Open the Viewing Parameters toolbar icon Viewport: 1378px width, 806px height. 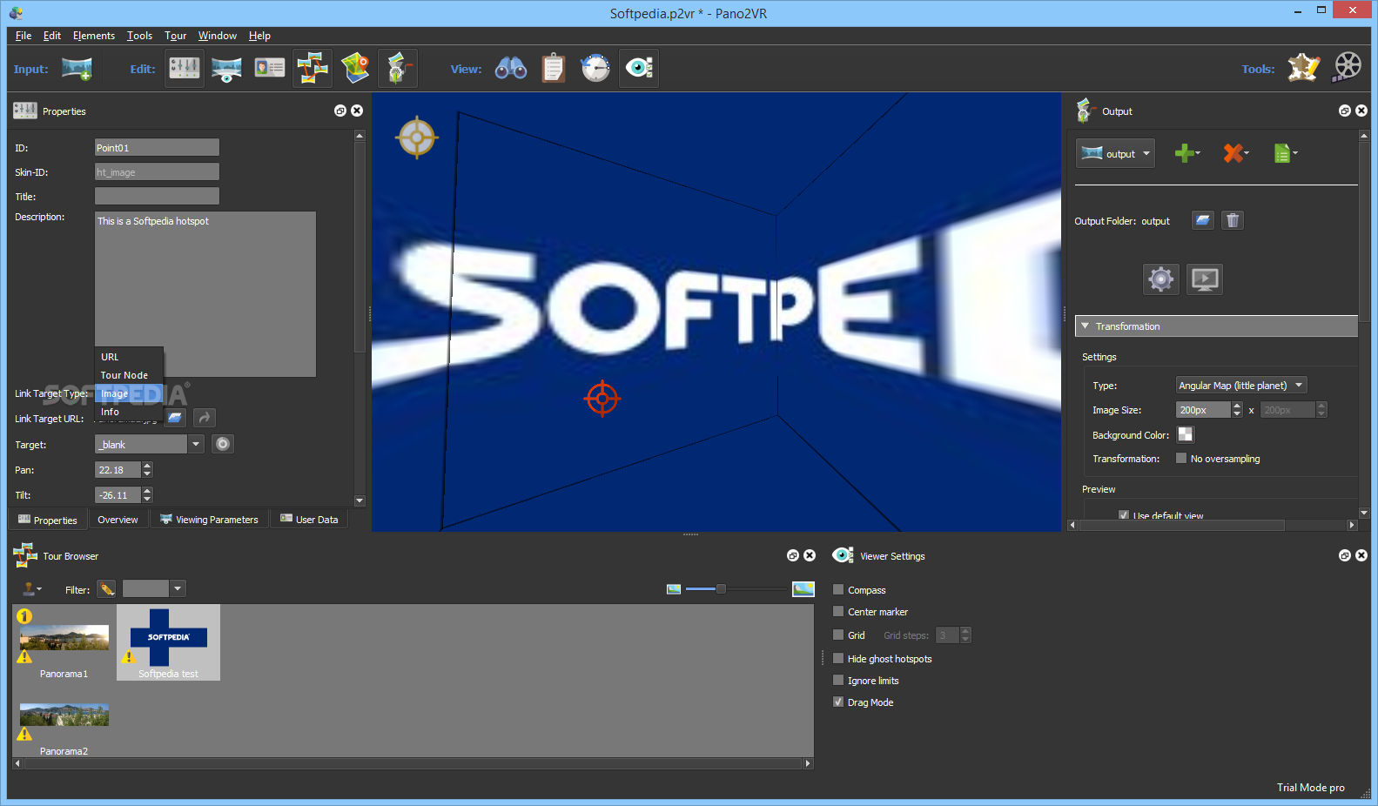click(226, 68)
